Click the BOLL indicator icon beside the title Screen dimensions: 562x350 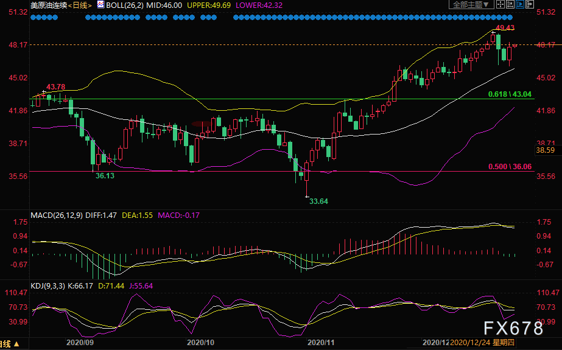[99, 5]
